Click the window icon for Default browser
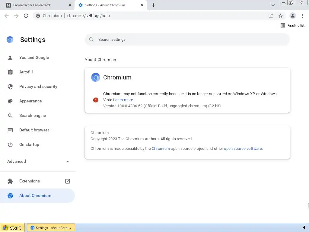The width and height of the screenshot is (309, 232). pyautogui.click(x=10, y=130)
